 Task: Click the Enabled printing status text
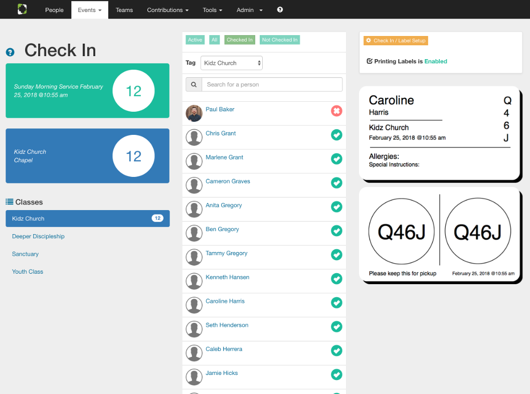click(x=436, y=61)
